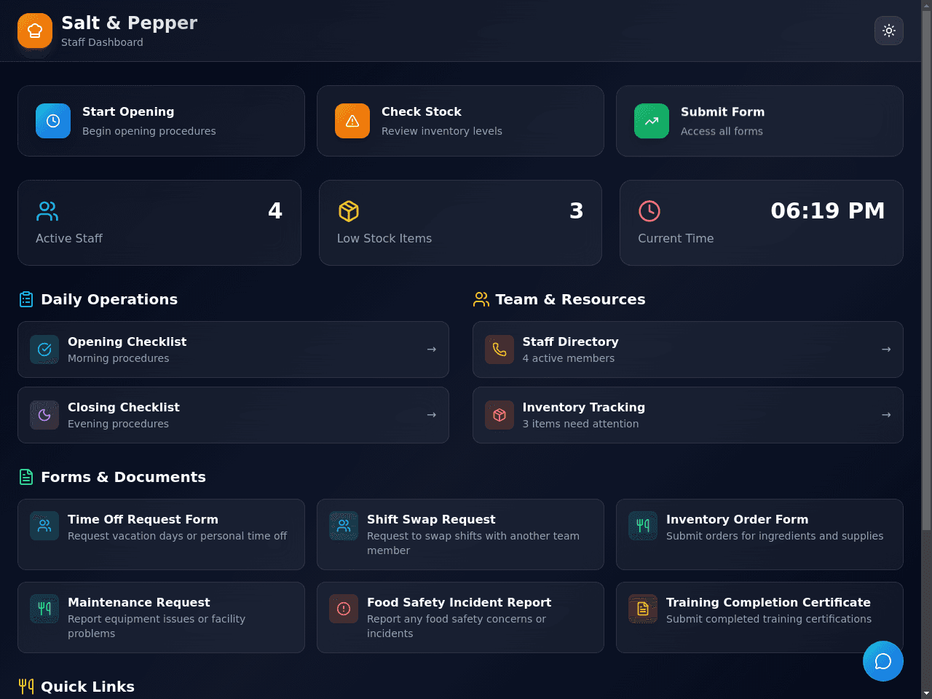932x699 pixels.
Task: Click the arrow on Staff Directory row
Action: pyautogui.click(x=886, y=349)
